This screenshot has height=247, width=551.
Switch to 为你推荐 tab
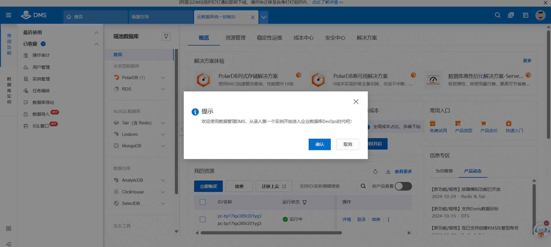(444, 171)
